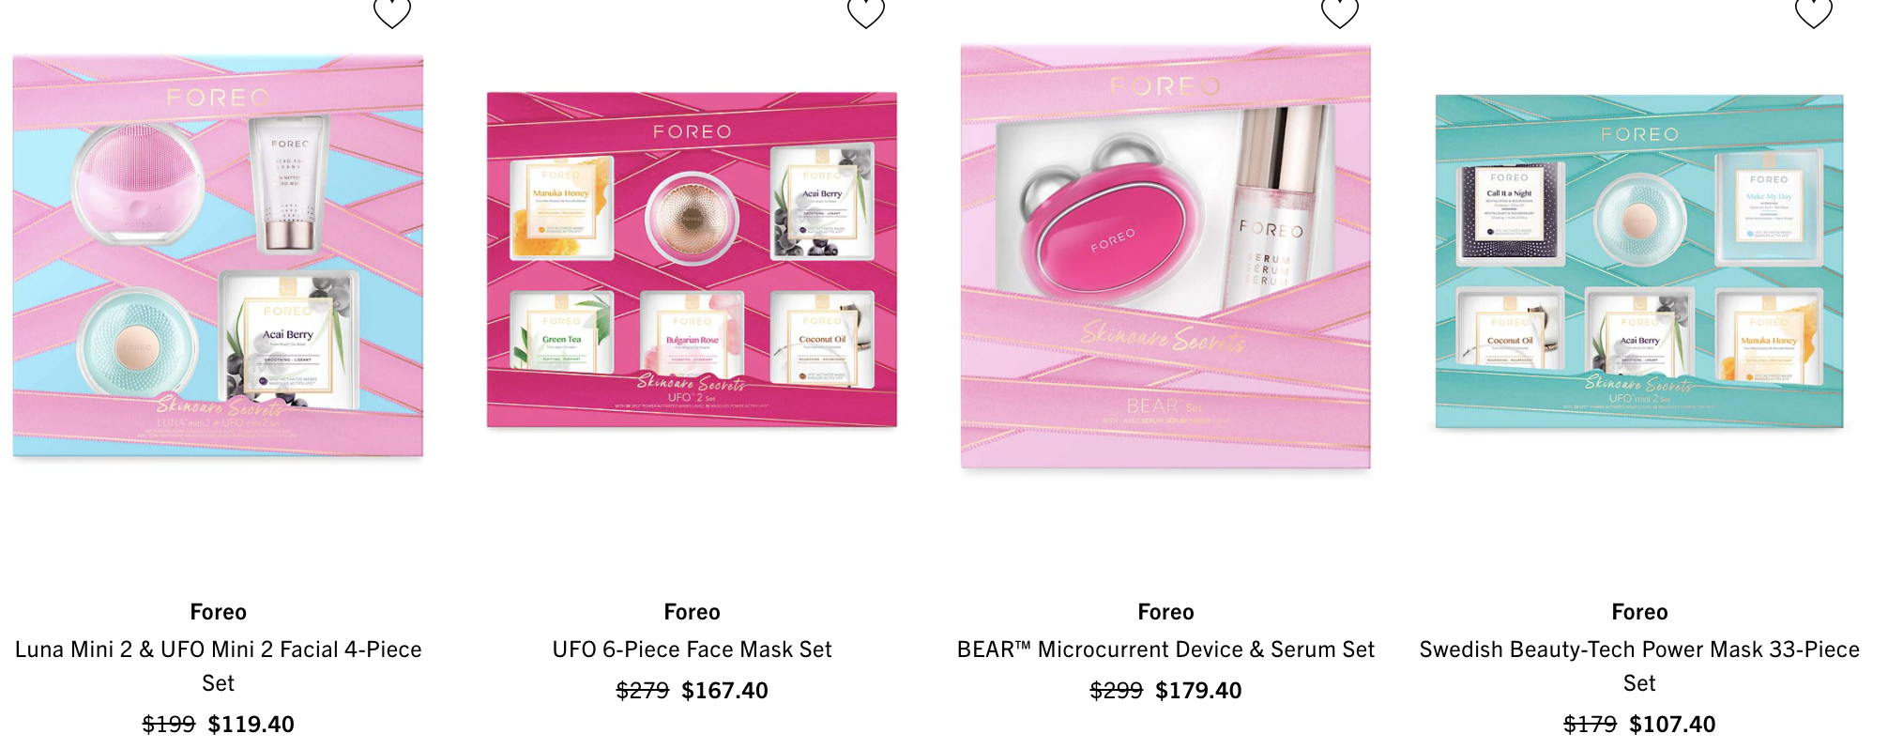Screen dimensions: 1888x749
Task: Click heart icon above UFO 6-Piece Mask Set
Action: (866, 11)
